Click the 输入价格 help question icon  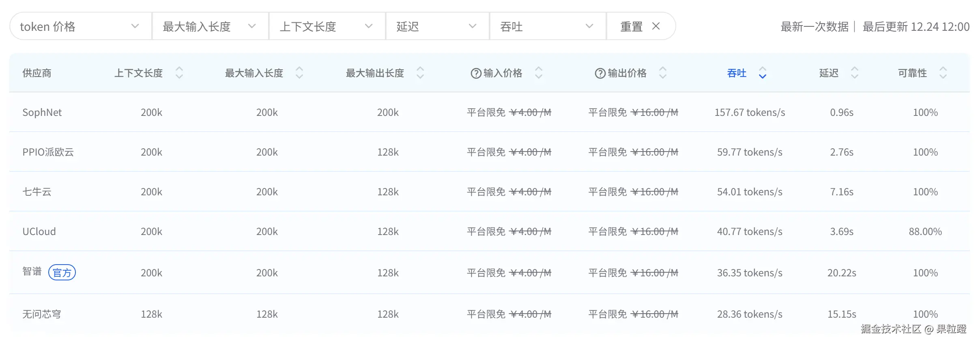click(475, 73)
